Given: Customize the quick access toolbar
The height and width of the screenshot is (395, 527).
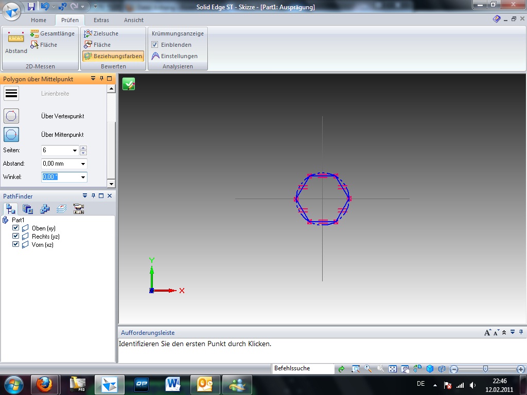Looking at the screenshot, I should [95, 6].
